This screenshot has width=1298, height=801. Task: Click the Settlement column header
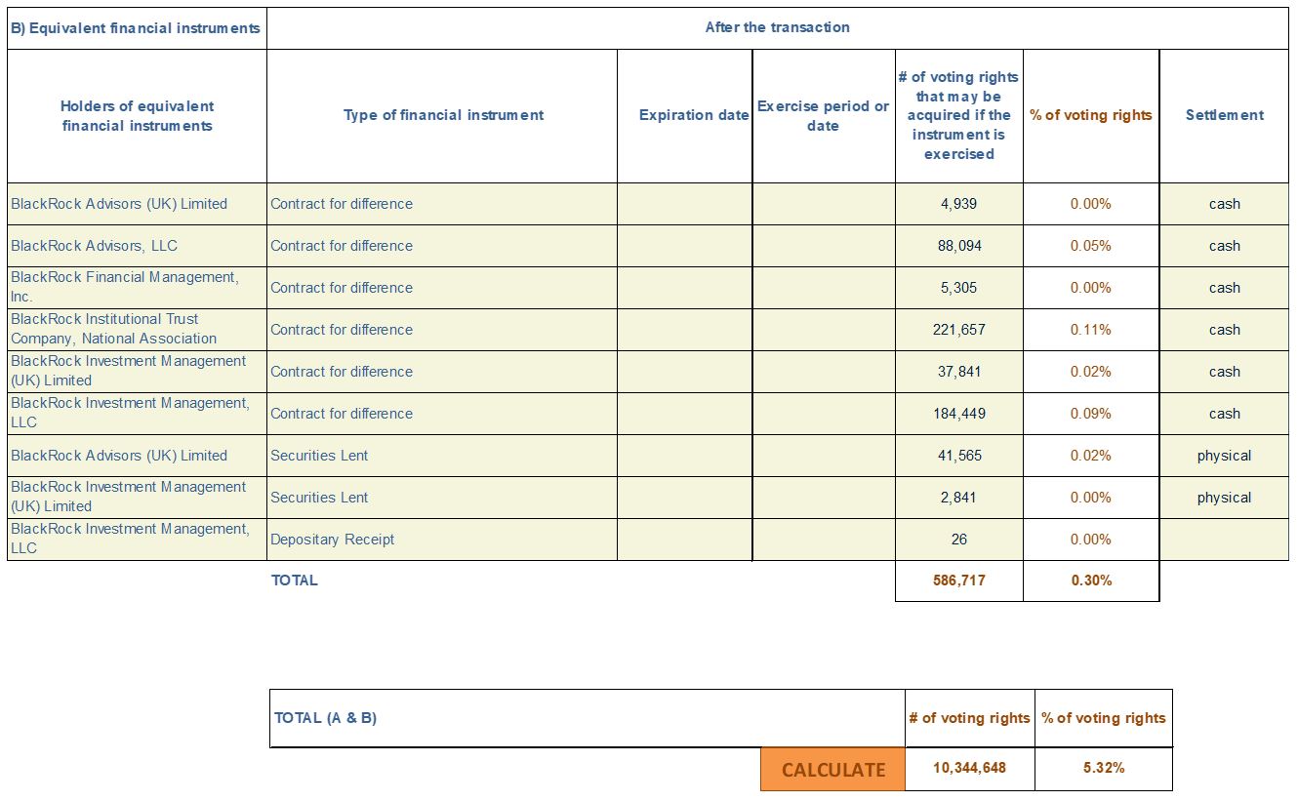pyautogui.click(x=1224, y=115)
